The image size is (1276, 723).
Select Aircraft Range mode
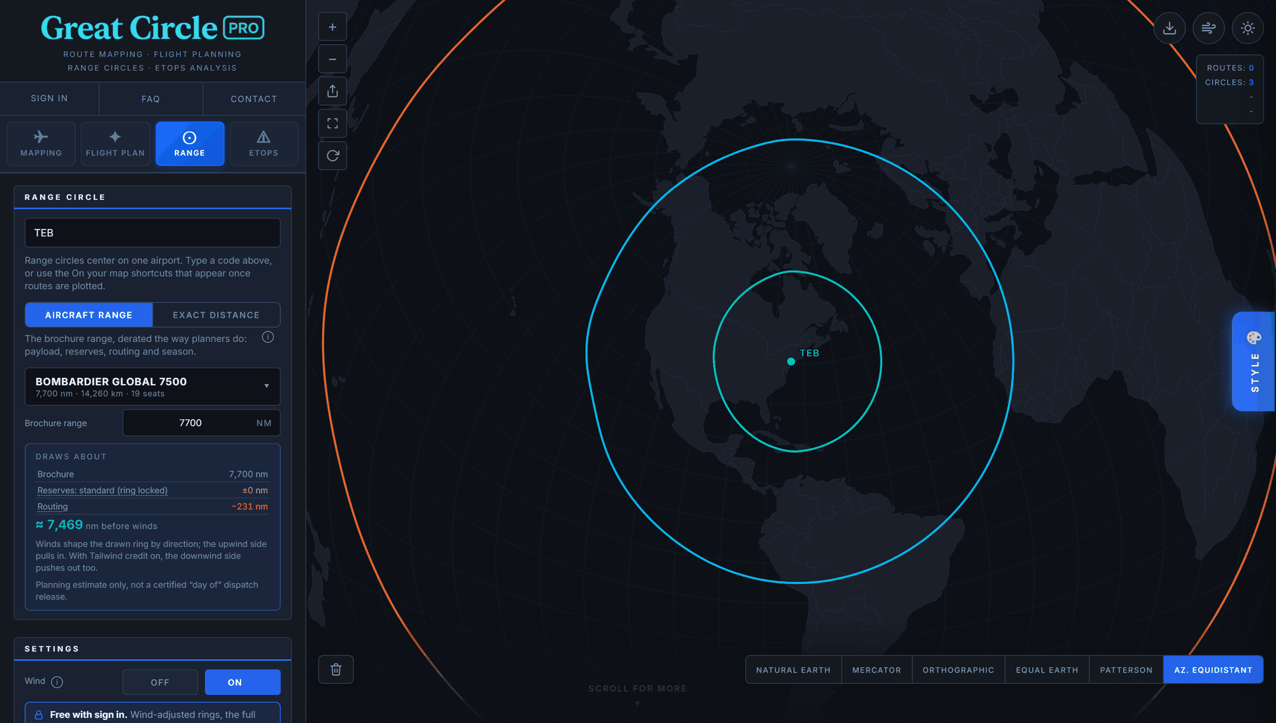pyautogui.click(x=89, y=315)
